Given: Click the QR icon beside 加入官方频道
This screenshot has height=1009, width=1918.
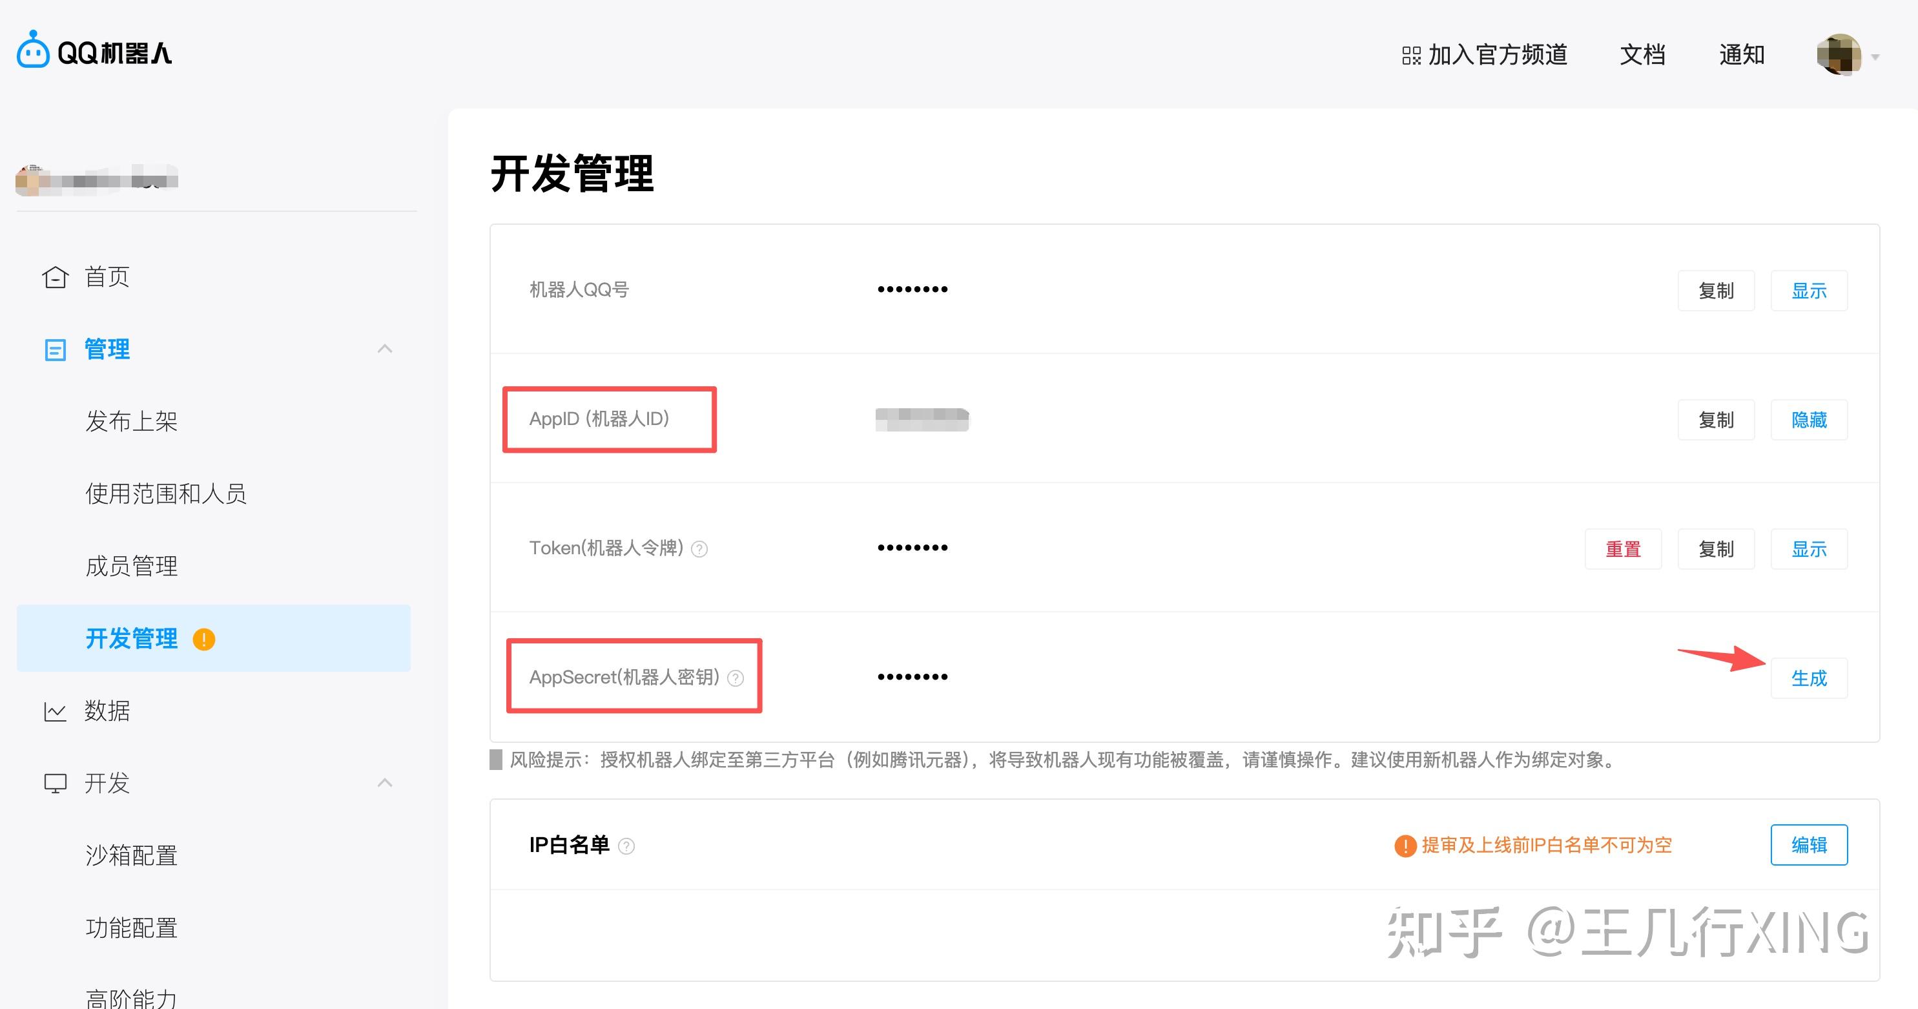Looking at the screenshot, I should (1411, 56).
